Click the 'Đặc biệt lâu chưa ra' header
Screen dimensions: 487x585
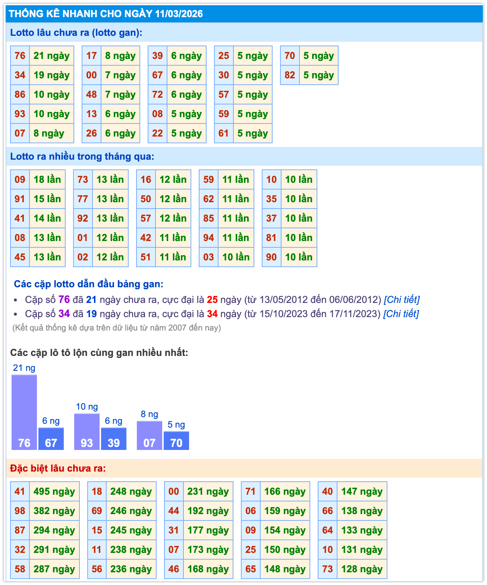click(x=58, y=468)
